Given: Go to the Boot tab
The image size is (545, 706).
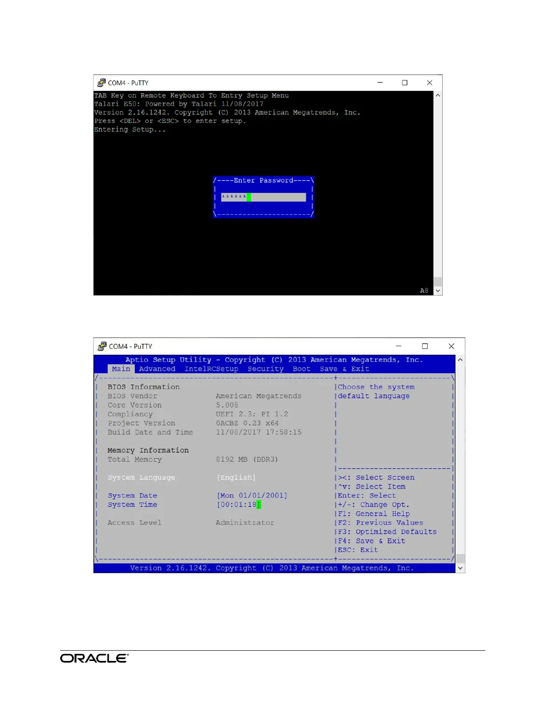Looking at the screenshot, I should (x=301, y=369).
